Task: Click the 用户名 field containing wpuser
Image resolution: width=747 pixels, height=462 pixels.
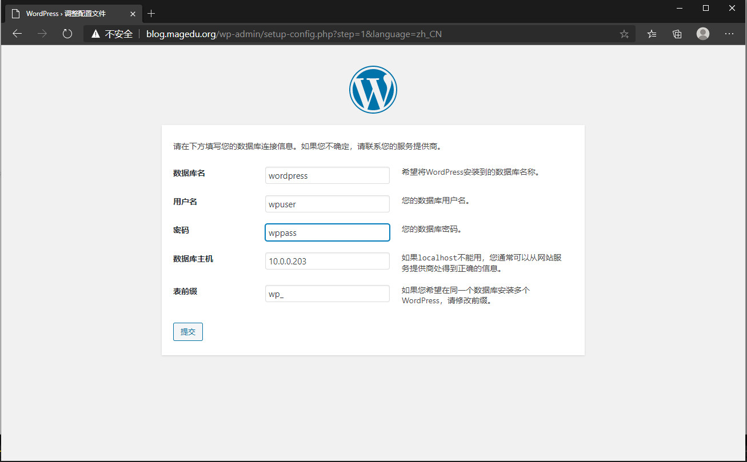Action: [327, 204]
